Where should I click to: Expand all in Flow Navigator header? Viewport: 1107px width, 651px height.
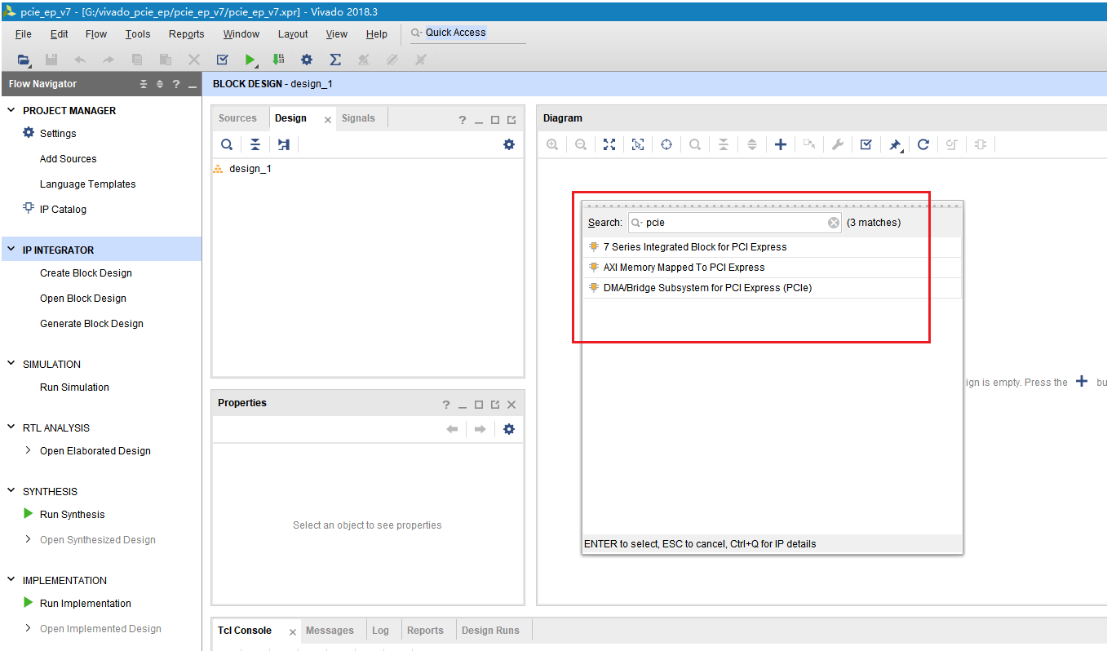160,84
